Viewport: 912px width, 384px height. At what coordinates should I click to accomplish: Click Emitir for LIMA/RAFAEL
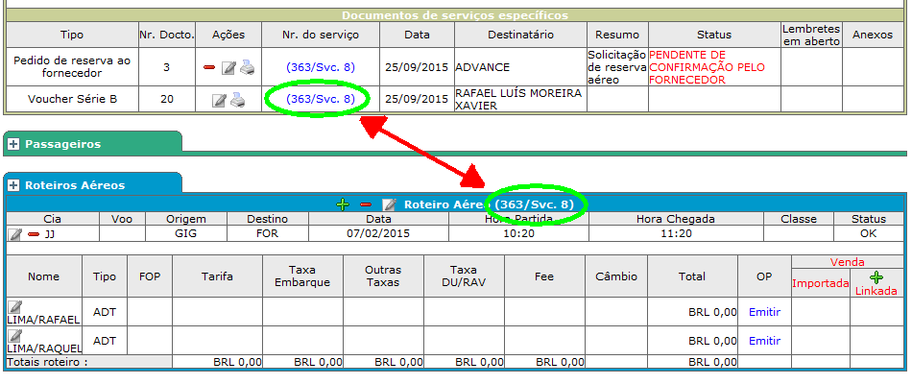[x=764, y=312]
